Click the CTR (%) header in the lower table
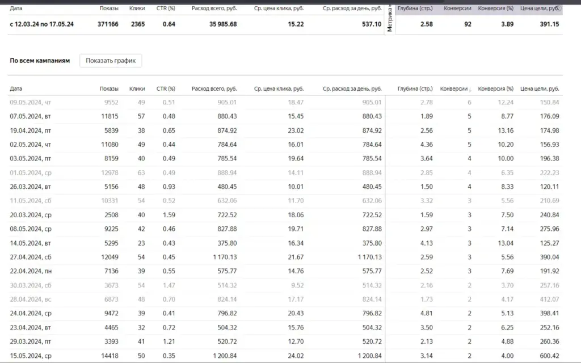Screen dimensions: 581x363 tap(166, 88)
